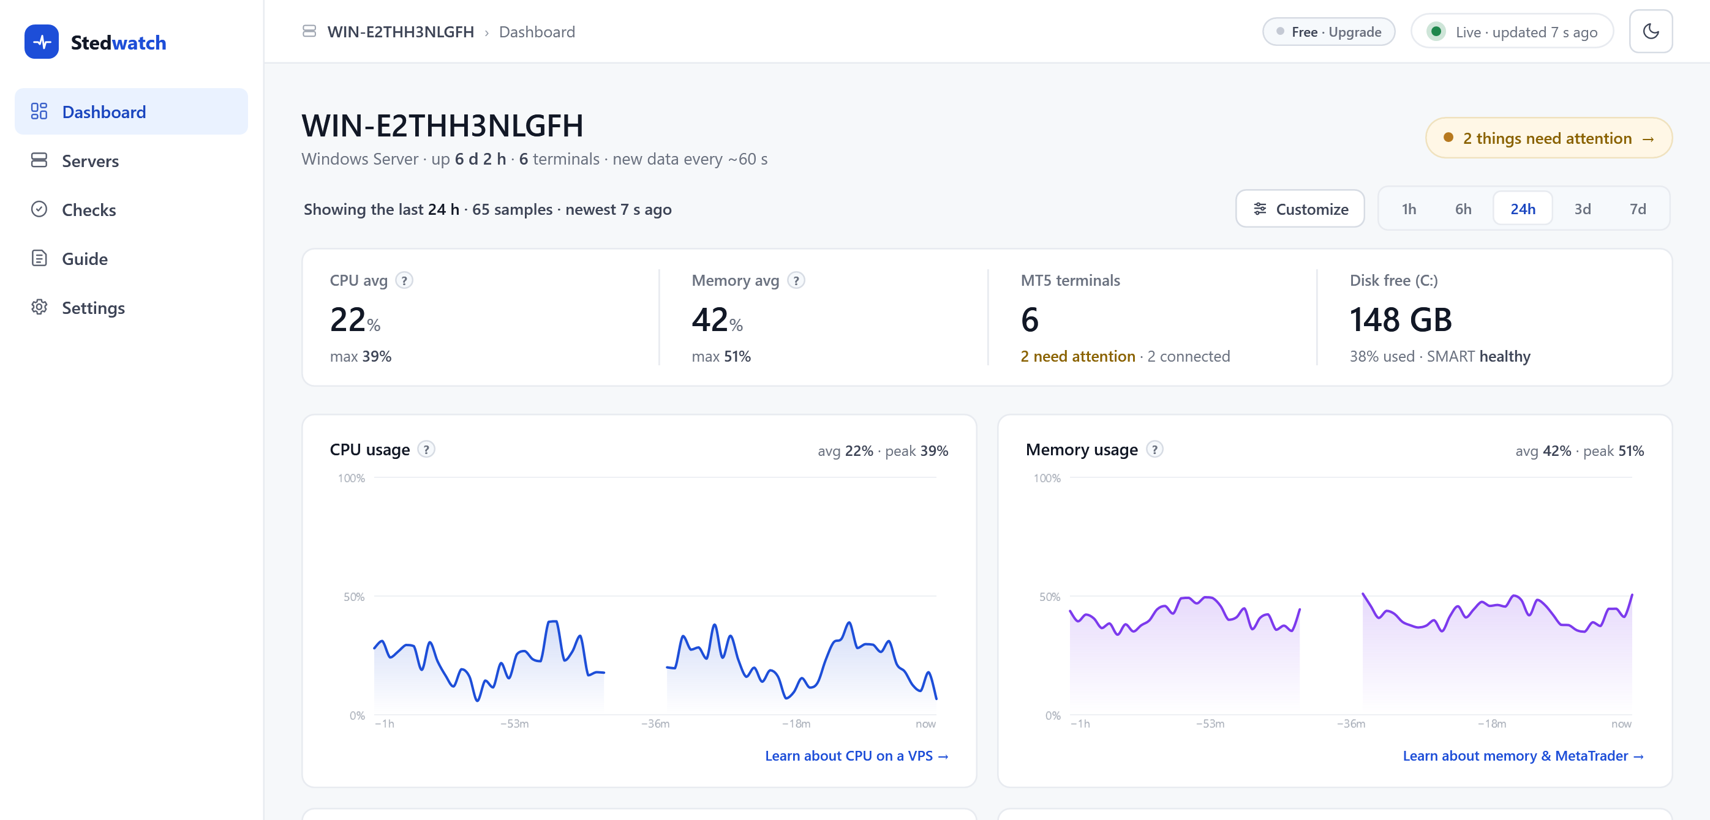
Task: Go to Servers page
Action: pos(132,160)
